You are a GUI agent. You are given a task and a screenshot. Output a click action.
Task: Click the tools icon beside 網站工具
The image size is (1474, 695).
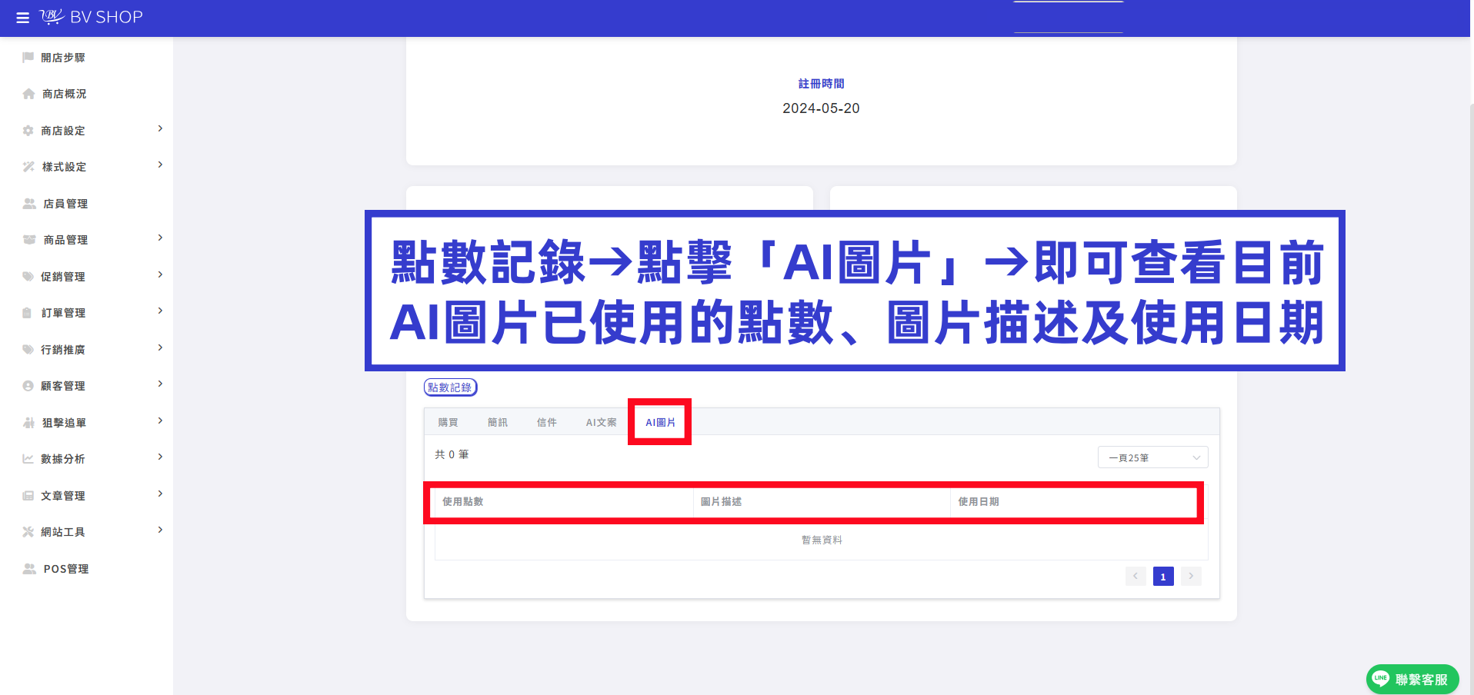[x=28, y=532]
